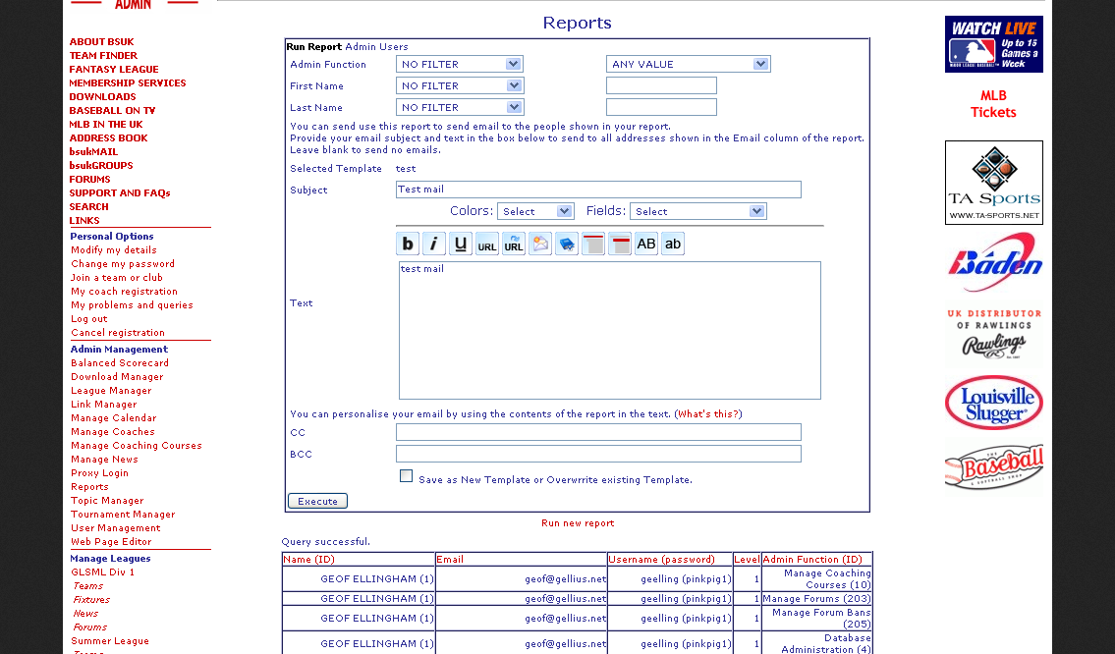The width and height of the screenshot is (1115, 654).
Task: Apply underline with the U icon
Action: 460,244
